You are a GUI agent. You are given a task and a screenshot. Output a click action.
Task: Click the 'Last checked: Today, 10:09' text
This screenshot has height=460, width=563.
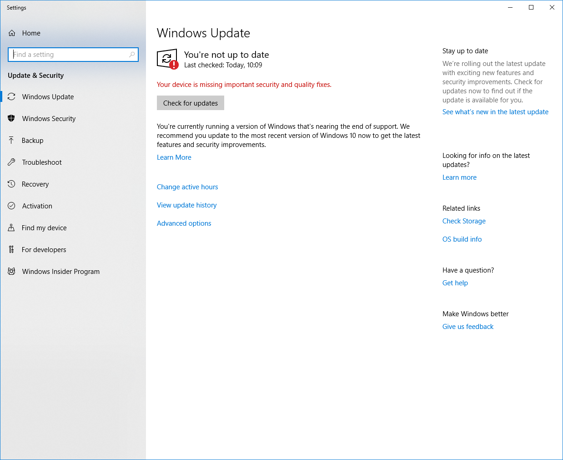[x=223, y=65]
